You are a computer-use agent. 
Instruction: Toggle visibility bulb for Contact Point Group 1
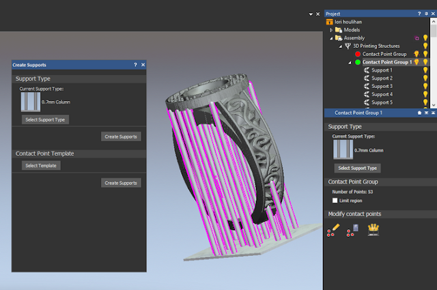425,62
